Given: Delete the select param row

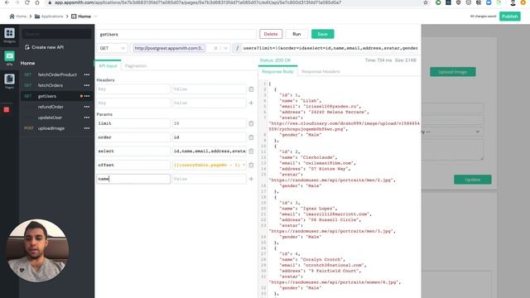Looking at the screenshot, I should [251, 151].
